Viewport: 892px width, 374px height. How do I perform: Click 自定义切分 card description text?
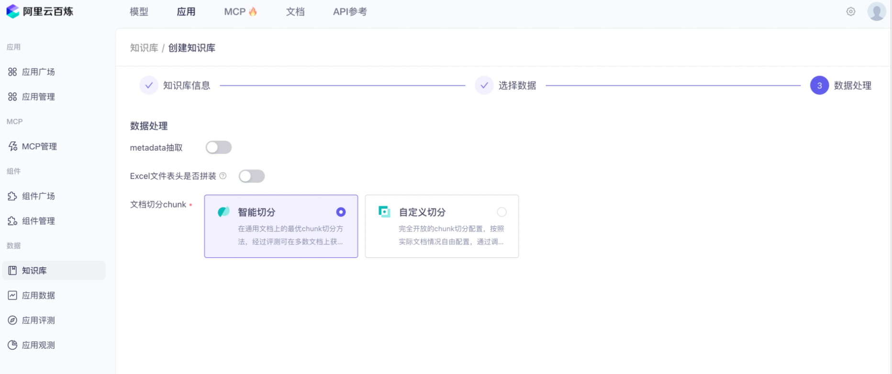(451, 235)
